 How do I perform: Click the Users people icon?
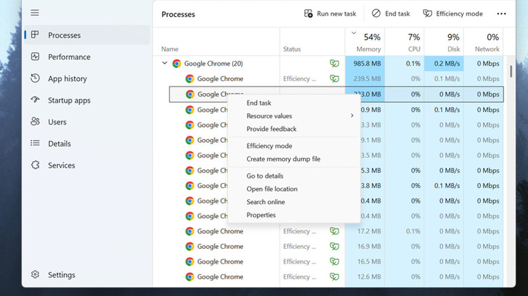(x=35, y=121)
